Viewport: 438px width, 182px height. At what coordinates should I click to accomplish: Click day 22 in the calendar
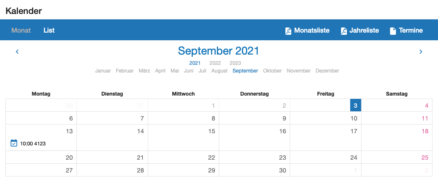pyautogui.click(x=211, y=157)
